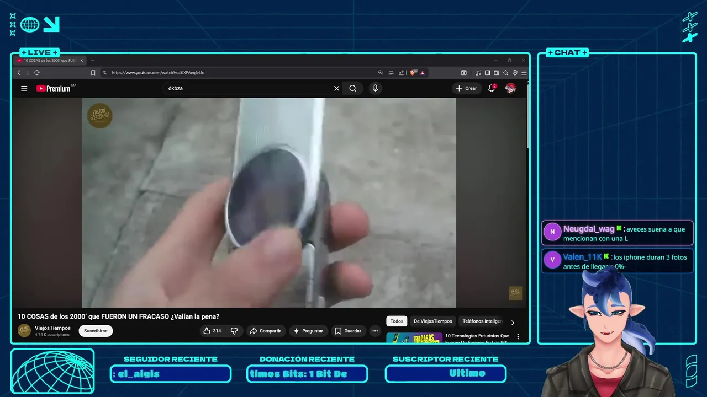This screenshot has width=707, height=397.
Task: Open the Brave VPN shield icon
Action: coord(515,73)
